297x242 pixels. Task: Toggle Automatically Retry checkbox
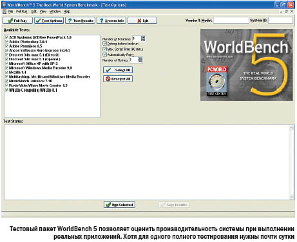click(104, 55)
